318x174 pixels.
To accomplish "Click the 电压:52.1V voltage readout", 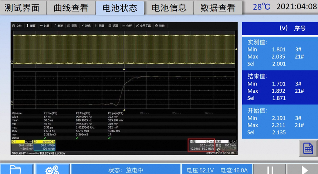I will (x=200, y=170).
